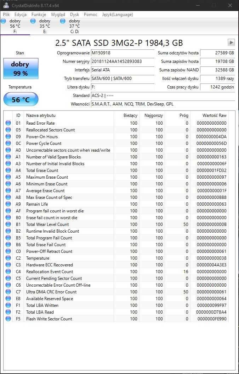Click the disk title 2.5" SATA SSD 3MG2-P
This screenshot has height=374, width=239.
point(119,43)
